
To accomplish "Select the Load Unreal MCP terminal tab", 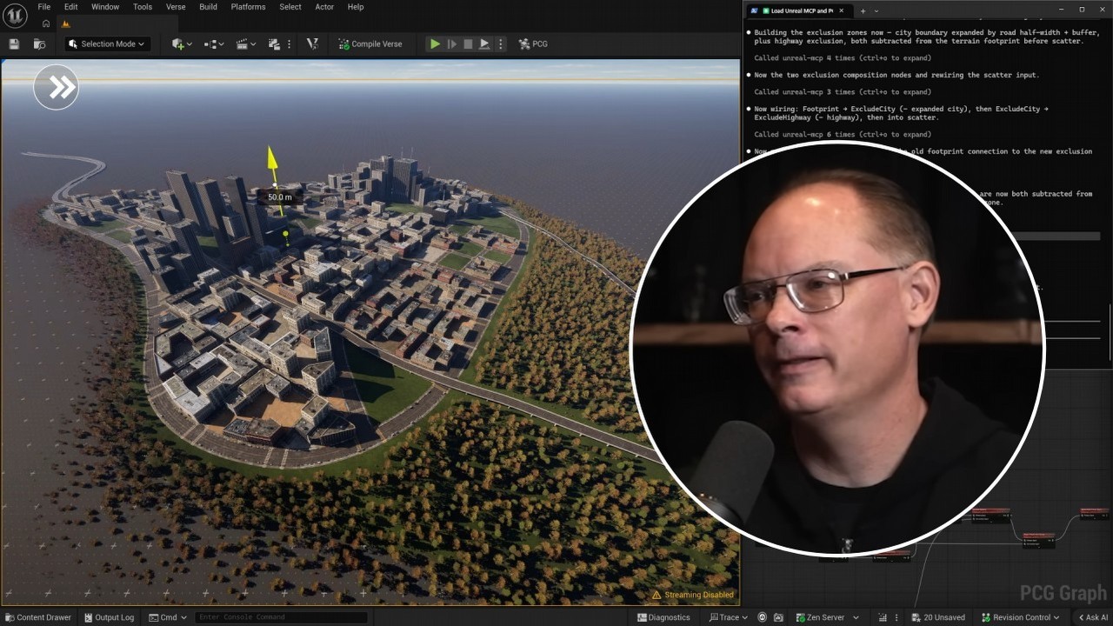I will coord(797,10).
